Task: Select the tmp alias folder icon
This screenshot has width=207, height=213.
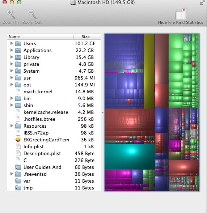Action: (18, 188)
